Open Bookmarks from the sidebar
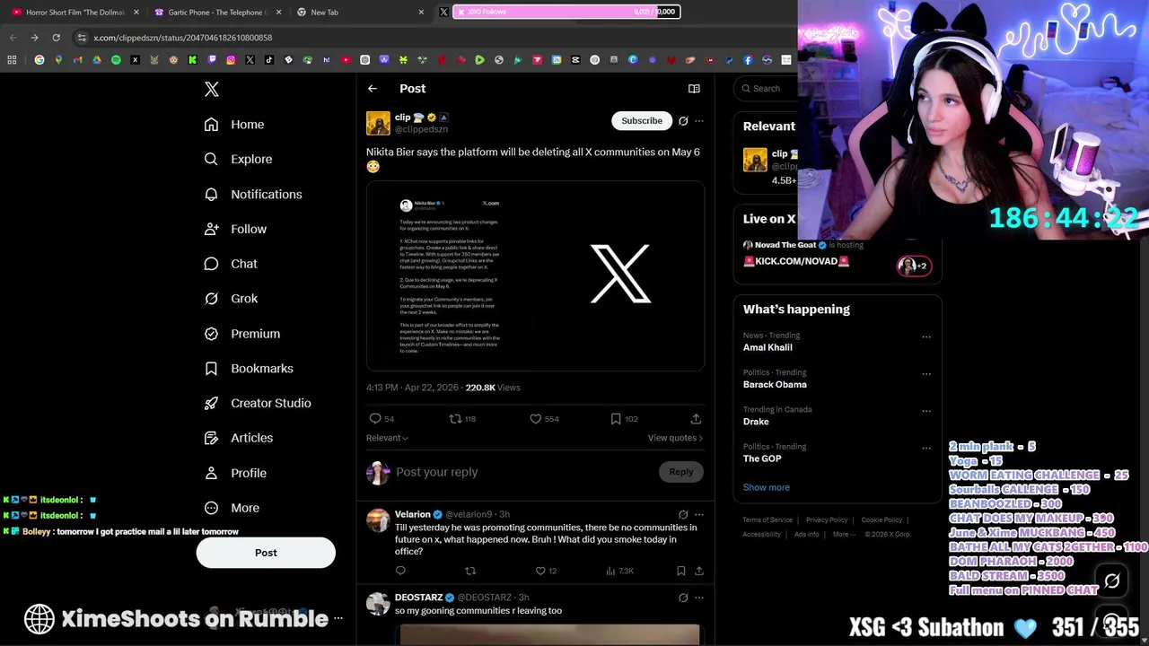 [249, 369]
